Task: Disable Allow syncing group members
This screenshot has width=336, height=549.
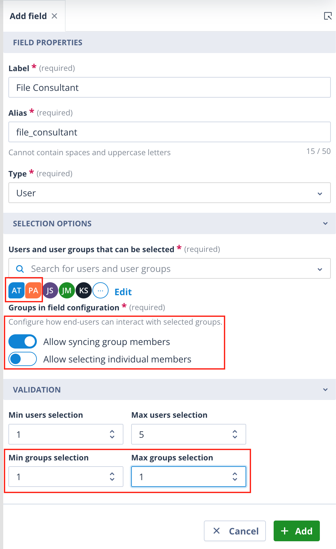Action: coord(23,341)
